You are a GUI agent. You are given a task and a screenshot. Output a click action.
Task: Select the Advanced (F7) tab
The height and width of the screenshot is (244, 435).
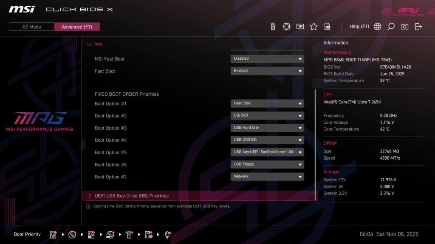pyautogui.click(x=77, y=26)
